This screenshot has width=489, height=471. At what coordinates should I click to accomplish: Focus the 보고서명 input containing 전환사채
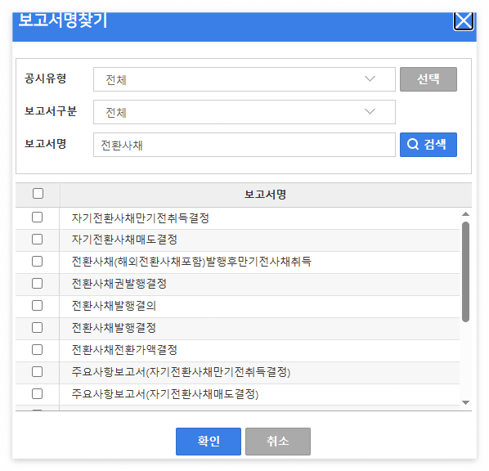click(x=244, y=145)
